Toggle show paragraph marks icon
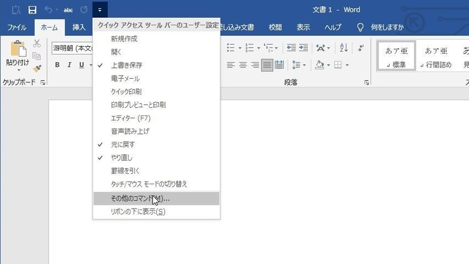This screenshot has width=469, height=264. click(x=361, y=48)
